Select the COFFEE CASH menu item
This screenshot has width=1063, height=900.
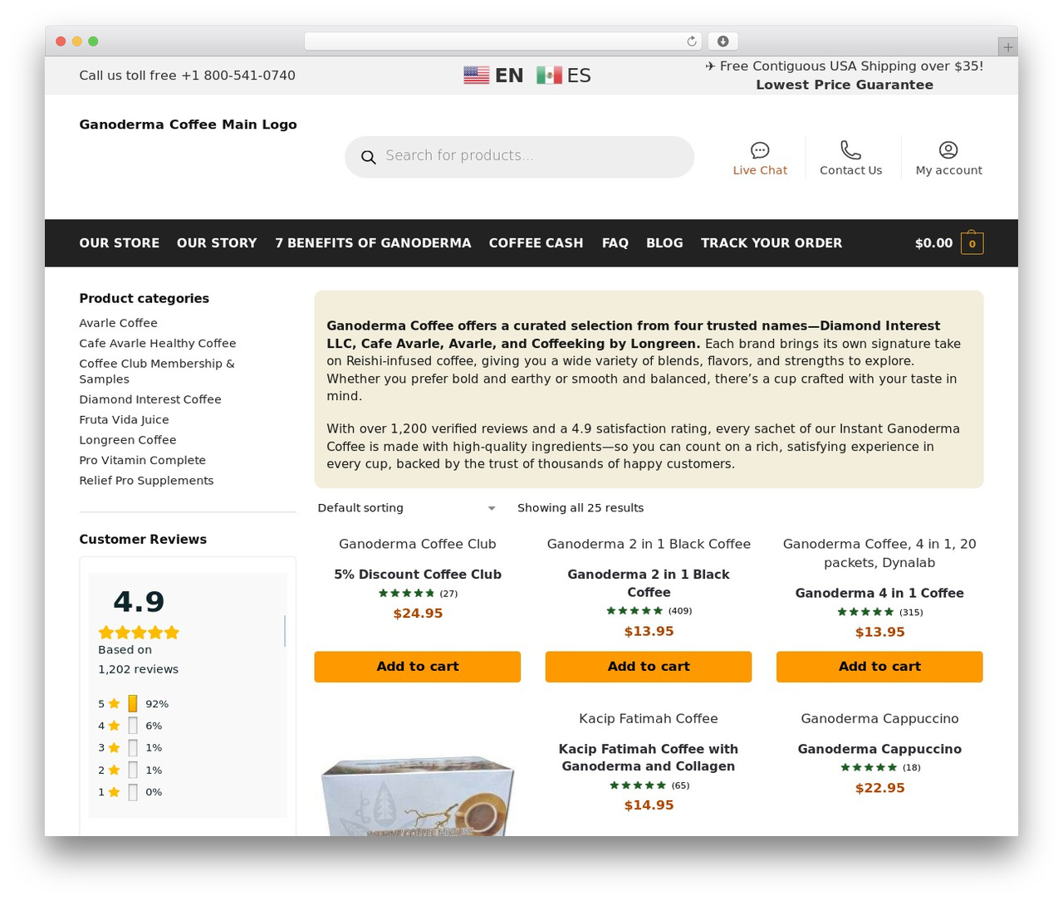coord(536,243)
